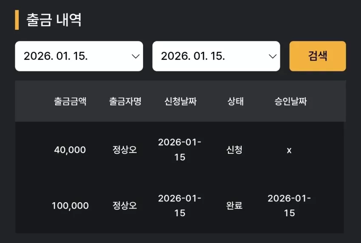Open the end date chevron arrow
The image size is (361, 243).
pos(273,57)
